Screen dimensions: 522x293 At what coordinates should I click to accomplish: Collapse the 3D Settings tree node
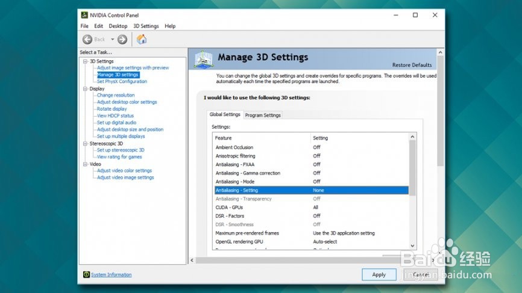click(85, 61)
